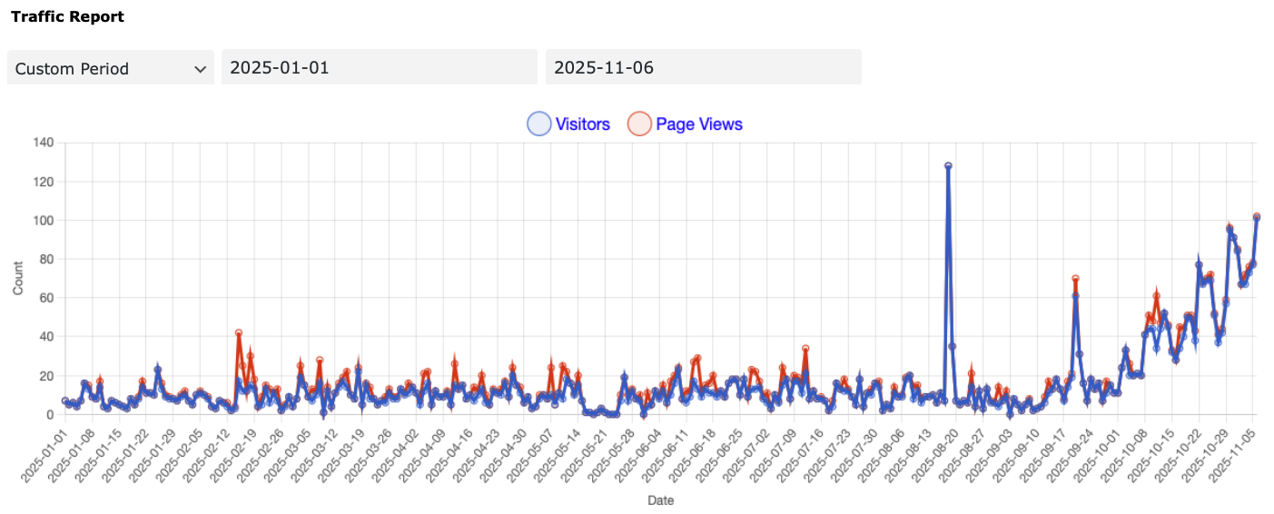
Task: Click the Count y-axis title
Action: (x=18, y=279)
